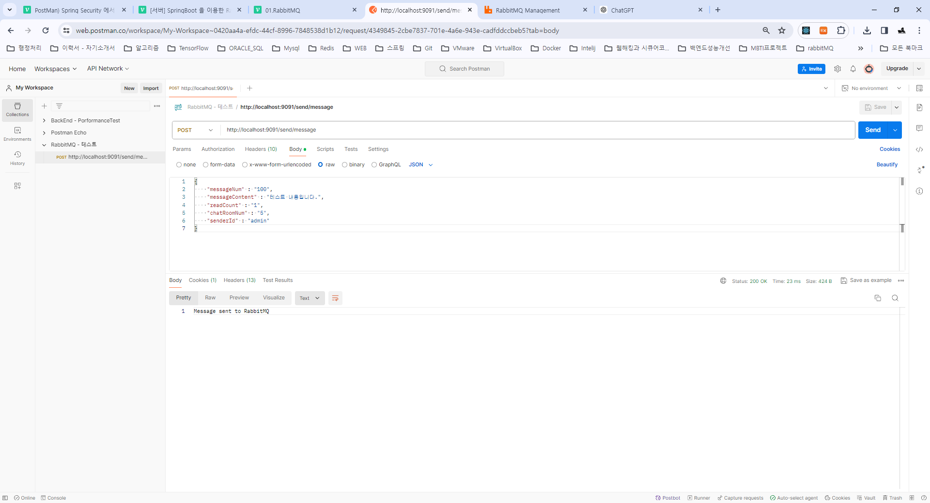Expand the BackEnd - PerformanceTest collection
930x503 pixels.
click(44, 120)
